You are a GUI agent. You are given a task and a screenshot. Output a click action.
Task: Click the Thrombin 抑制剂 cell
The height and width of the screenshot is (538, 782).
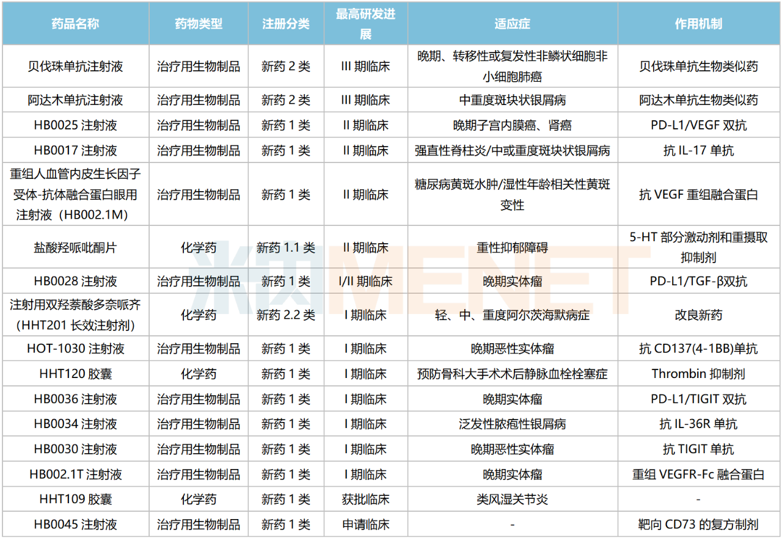[699, 374]
